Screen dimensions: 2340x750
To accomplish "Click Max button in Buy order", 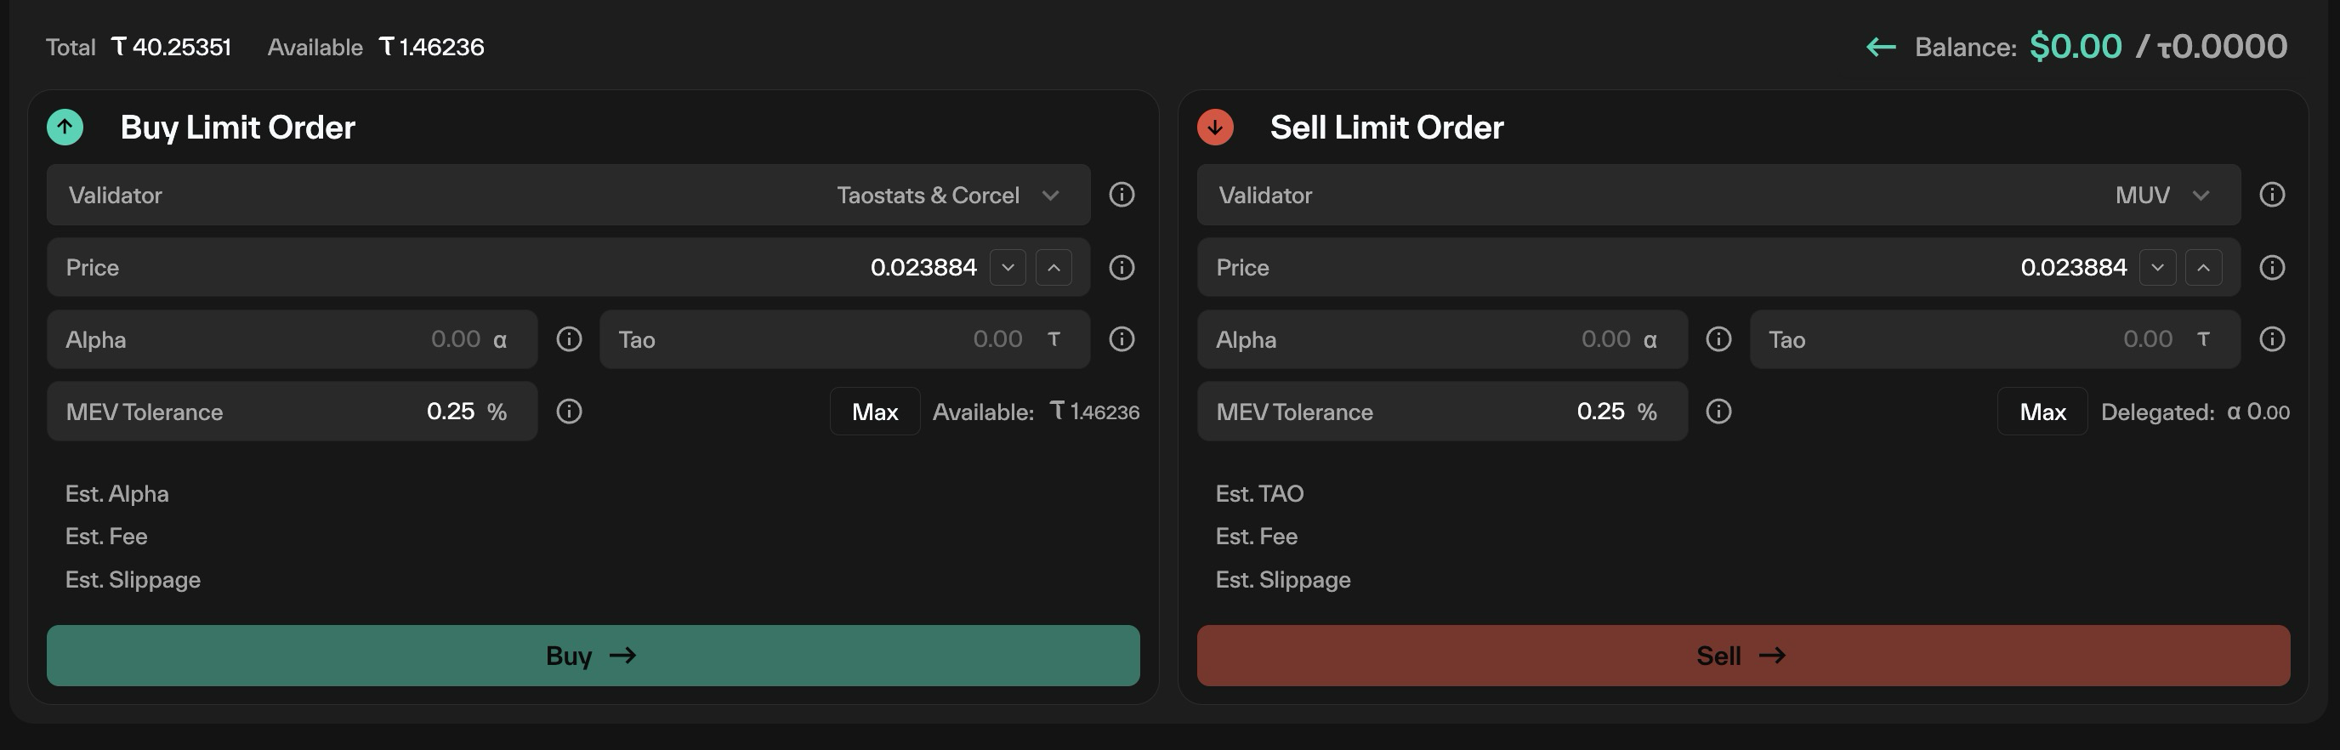I will 875,412.
